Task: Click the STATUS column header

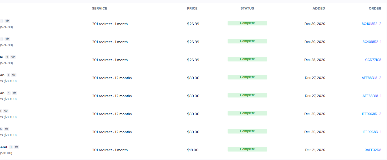Action: (x=247, y=8)
